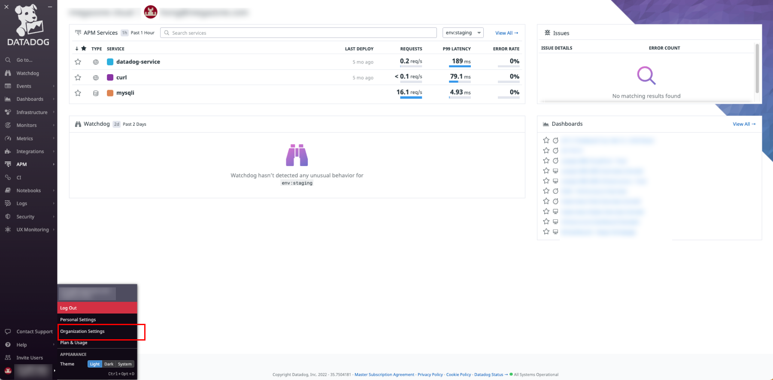Open the env:staging dropdown

point(463,33)
